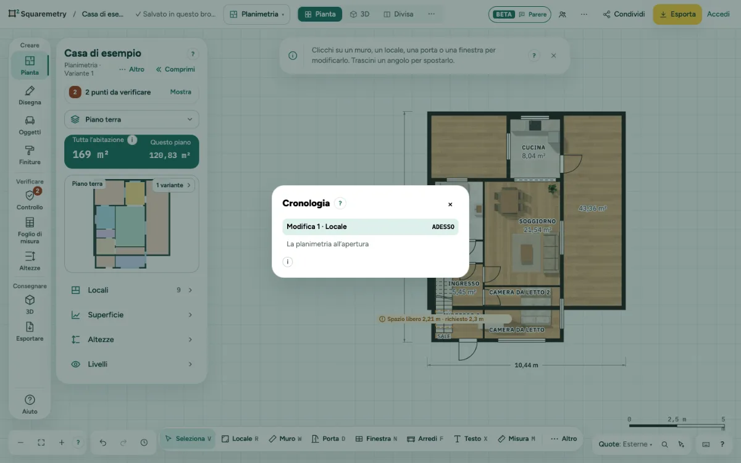Screen dimensions: 741x463
Task: Click the Piano terra floor plan thumbnail
Action: (132, 224)
